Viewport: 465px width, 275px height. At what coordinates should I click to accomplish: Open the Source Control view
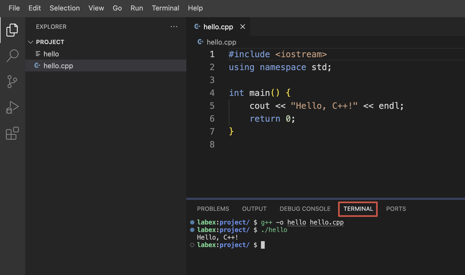point(12,81)
